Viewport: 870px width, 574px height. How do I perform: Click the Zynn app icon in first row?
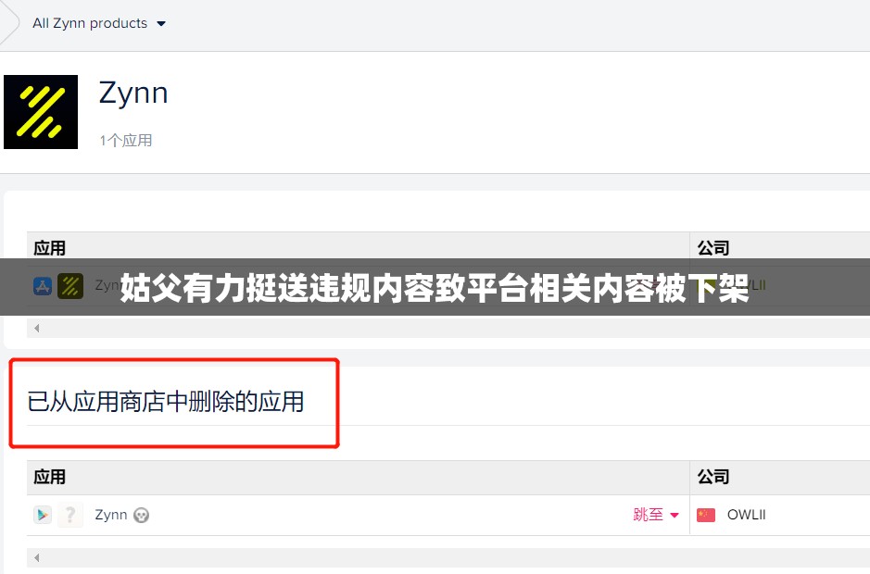click(70, 286)
